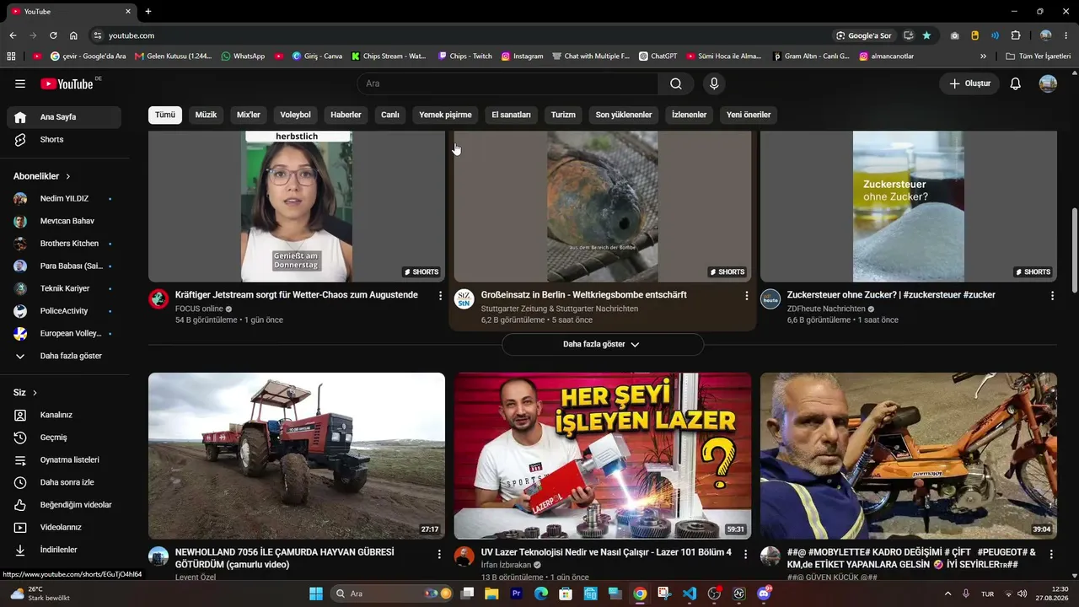Select the Yemek pişirme filter chip

pos(445,115)
